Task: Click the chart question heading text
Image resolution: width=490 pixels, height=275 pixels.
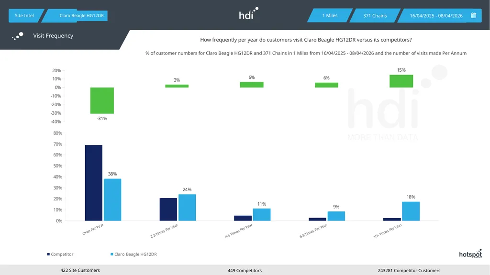Action: (x=306, y=40)
